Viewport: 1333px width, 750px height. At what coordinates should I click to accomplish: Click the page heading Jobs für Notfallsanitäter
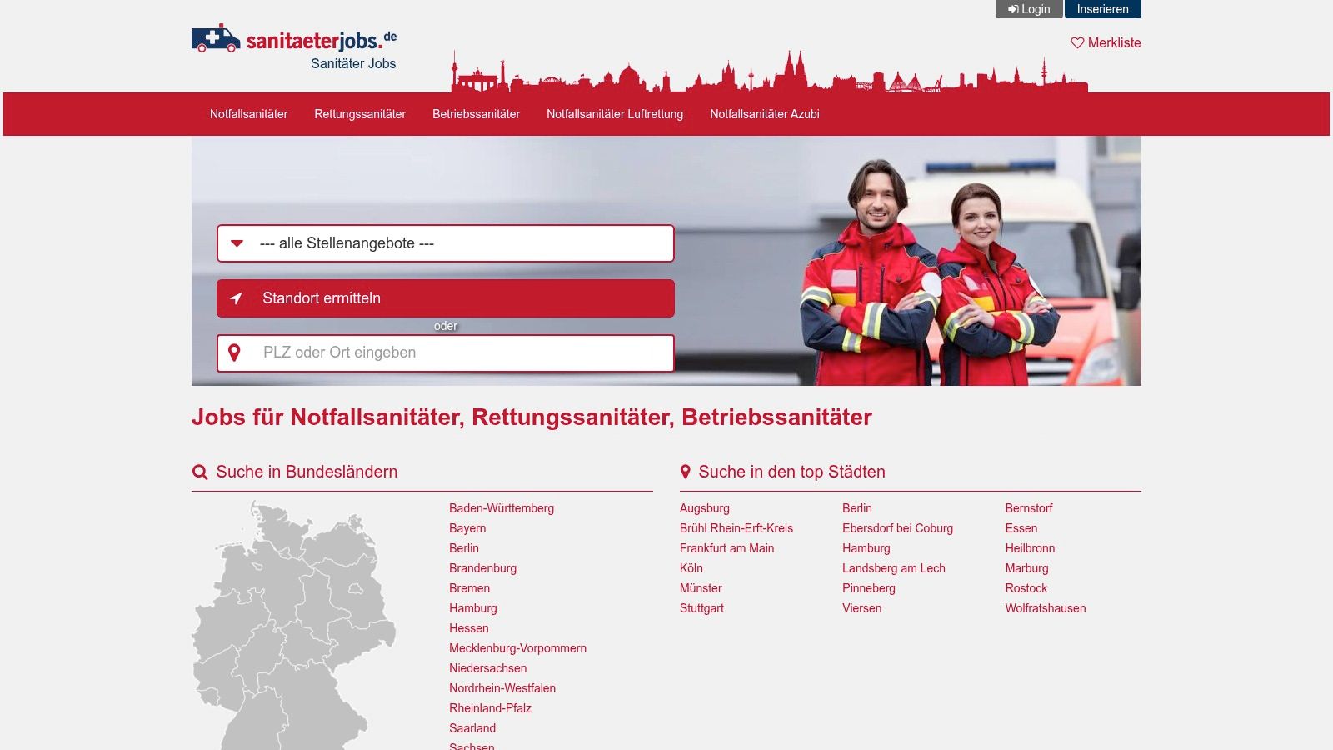(x=532, y=417)
